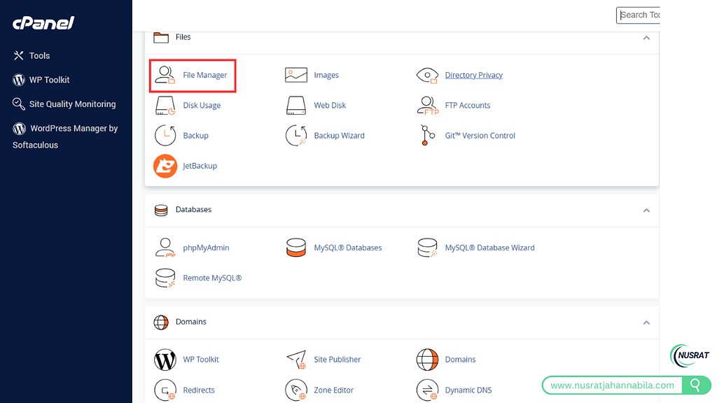717x403 pixels.
Task: Click the Backup Wizard icon
Action: 296,135
